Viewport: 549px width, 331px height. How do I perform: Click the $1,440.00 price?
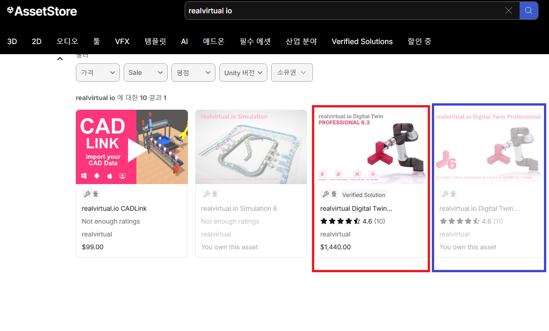point(335,247)
